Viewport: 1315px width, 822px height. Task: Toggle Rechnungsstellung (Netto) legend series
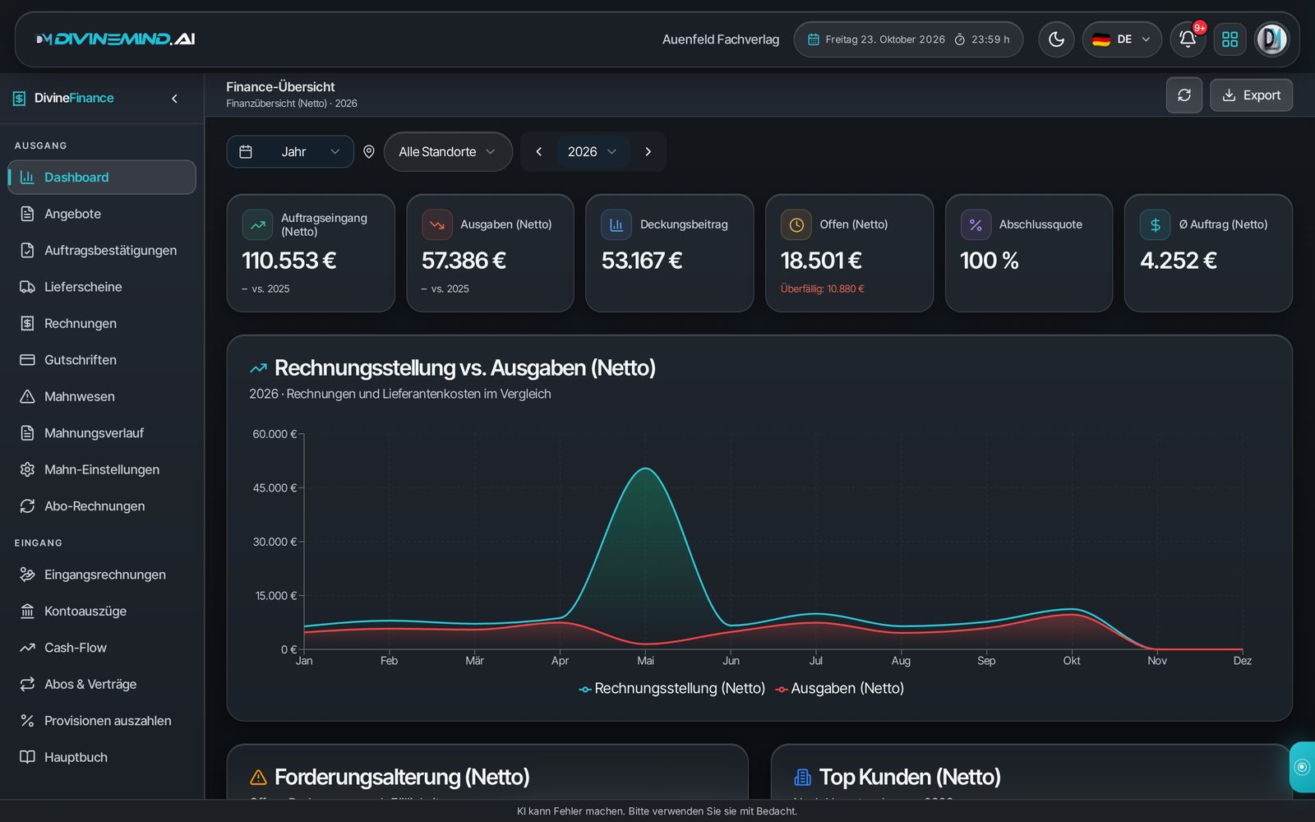[672, 689]
